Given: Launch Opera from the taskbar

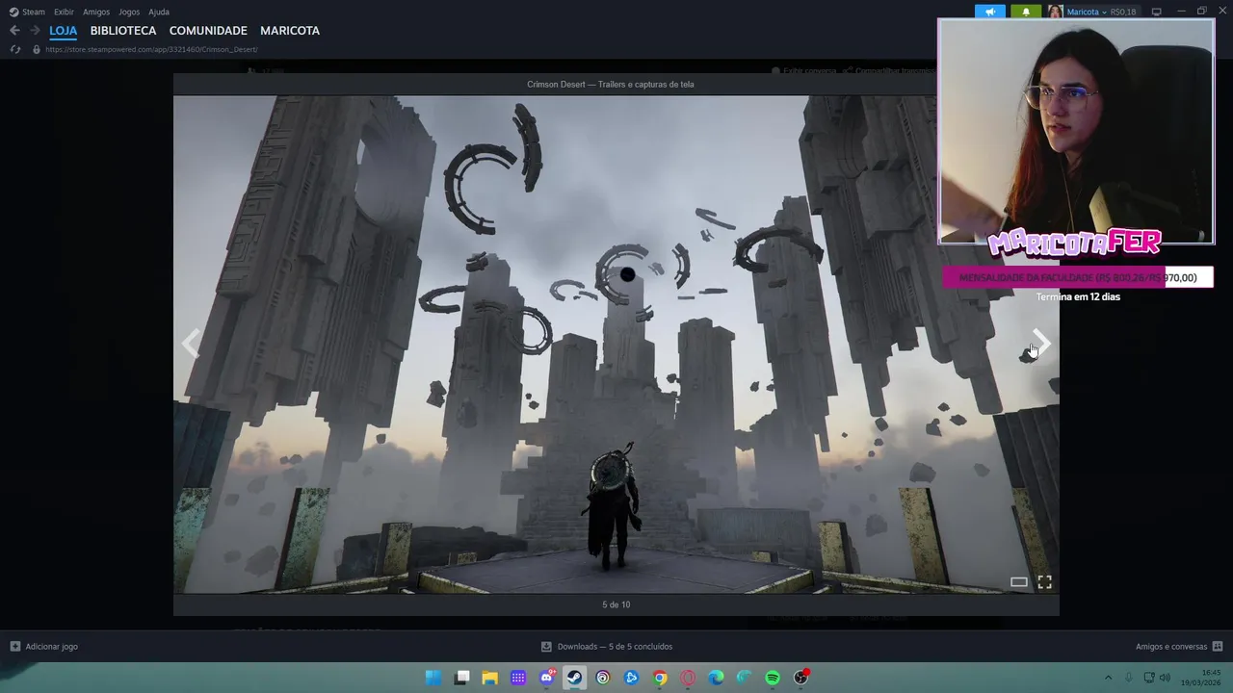Looking at the screenshot, I should [x=688, y=678].
